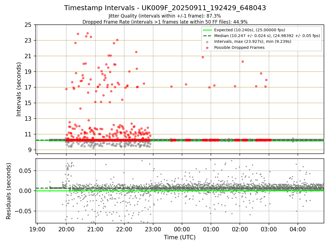Viewport: 330px width, 247px height.
Task: Click the y-axis tick label 23
Action: click(28, 41)
